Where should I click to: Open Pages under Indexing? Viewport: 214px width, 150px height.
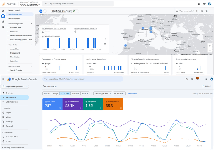pos(8,113)
